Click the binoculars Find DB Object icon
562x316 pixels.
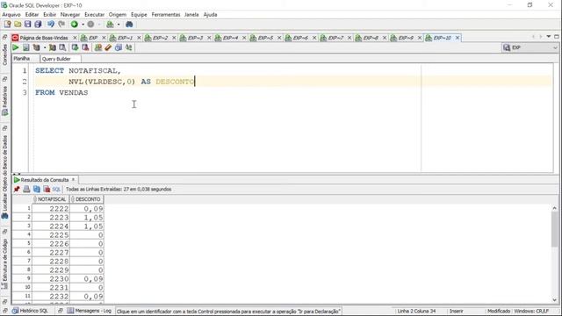129,25
